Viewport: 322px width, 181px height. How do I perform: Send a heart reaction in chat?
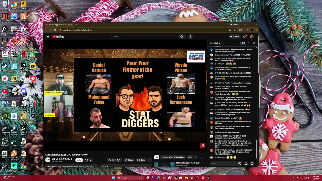252,164
